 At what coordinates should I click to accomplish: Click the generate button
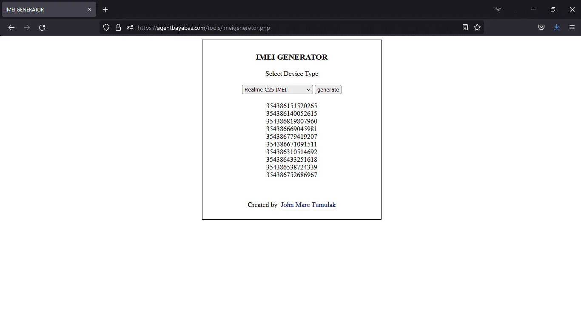click(328, 89)
